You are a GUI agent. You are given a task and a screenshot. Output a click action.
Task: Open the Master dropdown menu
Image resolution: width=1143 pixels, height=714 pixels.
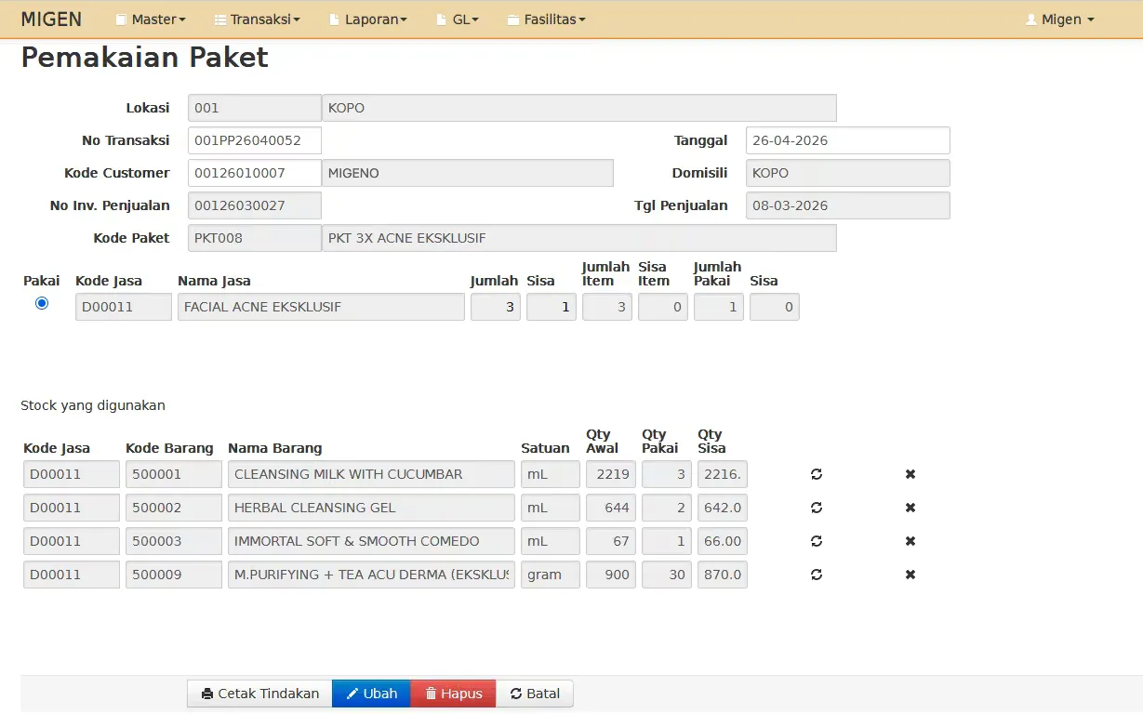click(x=151, y=19)
